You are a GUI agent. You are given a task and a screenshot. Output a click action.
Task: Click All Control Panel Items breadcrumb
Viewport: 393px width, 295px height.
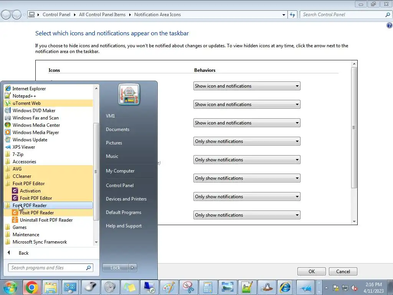pos(102,15)
